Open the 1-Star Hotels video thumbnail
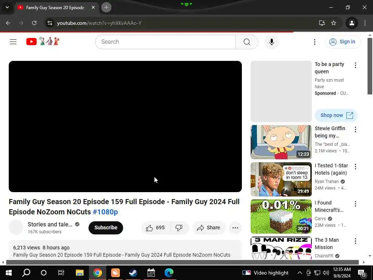The width and height of the screenshot is (373, 280). point(281,179)
